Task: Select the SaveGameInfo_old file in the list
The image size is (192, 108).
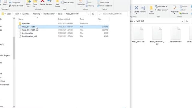Action: (64, 36)
